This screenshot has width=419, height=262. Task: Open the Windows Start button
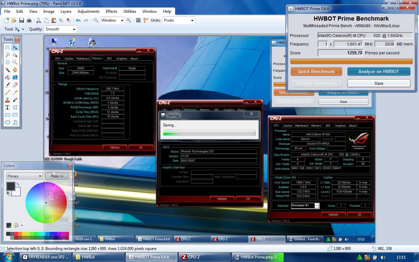(9, 257)
